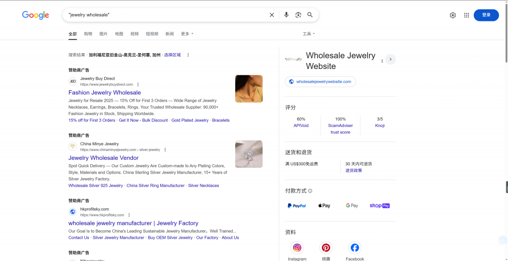Switch to the 购物 tab
The width and height of the screenshot is (508, 261).
[88, 34]
